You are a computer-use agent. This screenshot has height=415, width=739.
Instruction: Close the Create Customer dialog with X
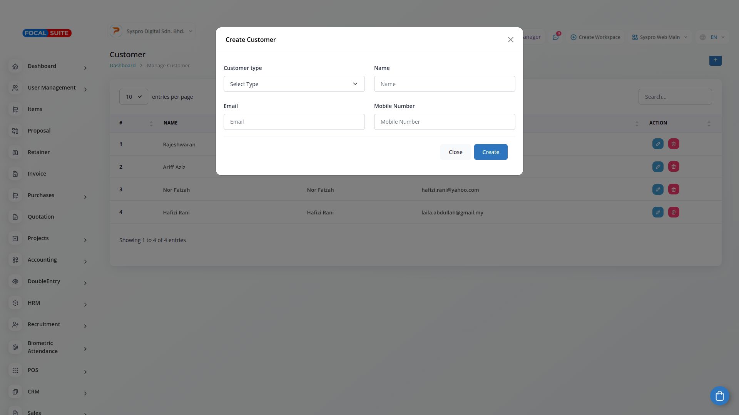(x=510, y=40)
